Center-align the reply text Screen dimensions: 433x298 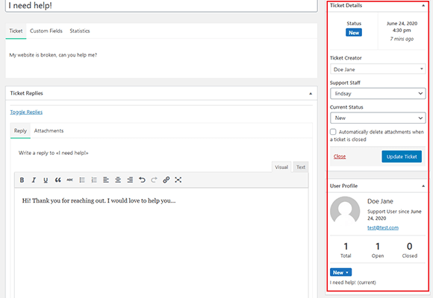(118, 180)
